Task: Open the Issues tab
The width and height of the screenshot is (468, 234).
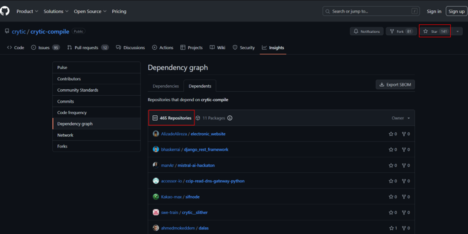Action: pos(45,47)
